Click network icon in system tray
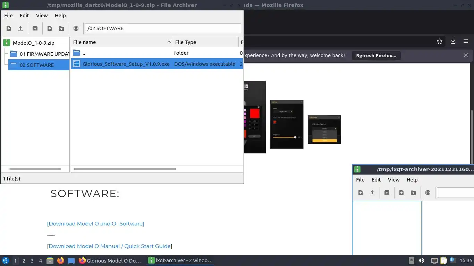 434,260
